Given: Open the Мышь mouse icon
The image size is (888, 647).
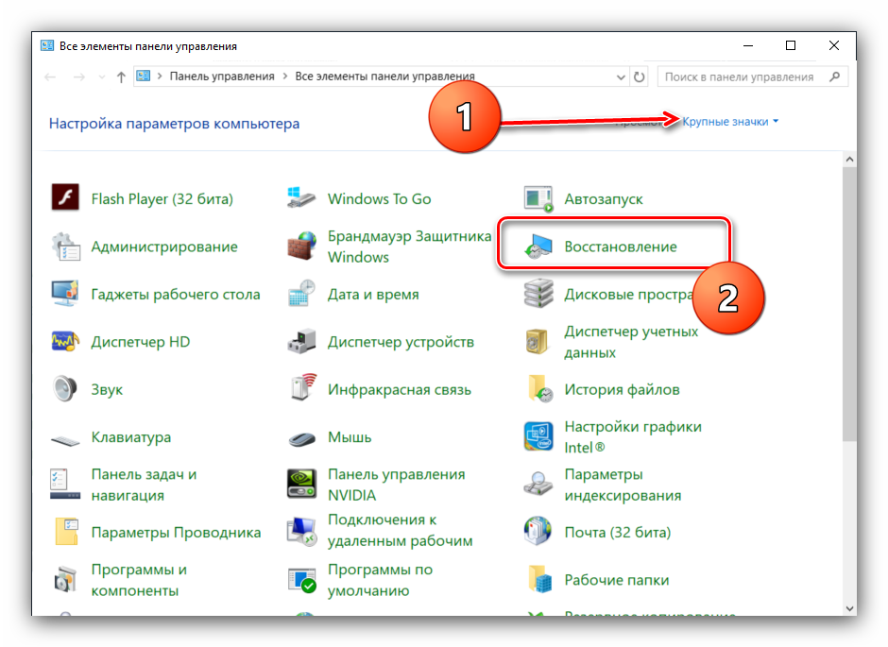Looking at the screenshot, I should click(302, 438).
